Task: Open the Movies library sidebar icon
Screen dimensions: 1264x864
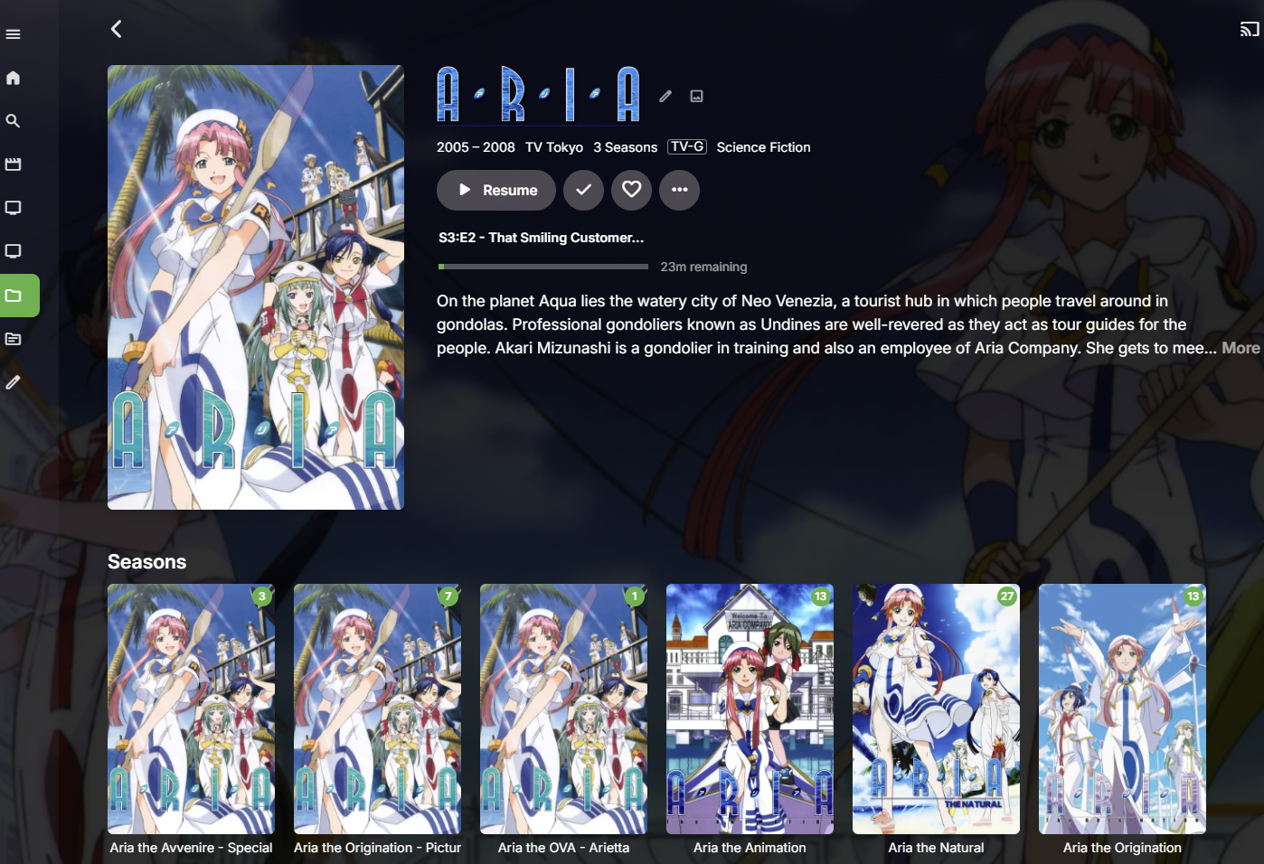Action: point(13,164)
